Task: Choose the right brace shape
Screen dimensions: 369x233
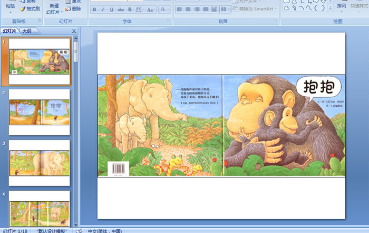Action: [323, 8]
